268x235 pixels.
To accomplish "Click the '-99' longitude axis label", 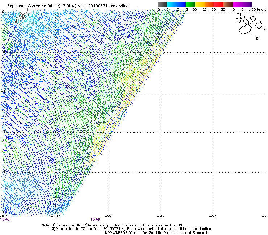I will click(x=108, y=216).
